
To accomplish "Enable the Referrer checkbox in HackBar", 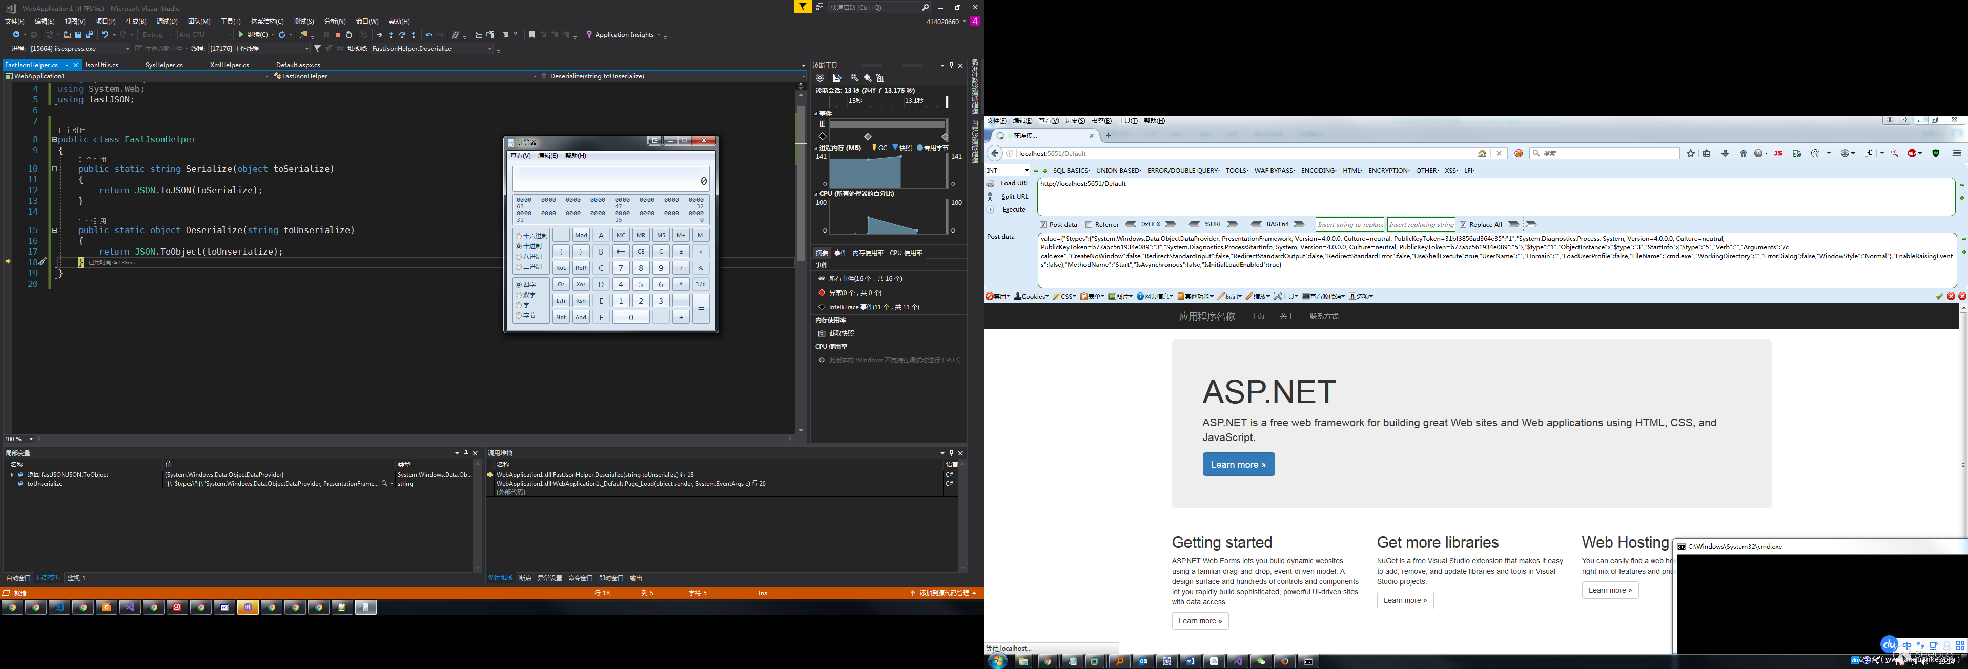I will (1089, 224).
